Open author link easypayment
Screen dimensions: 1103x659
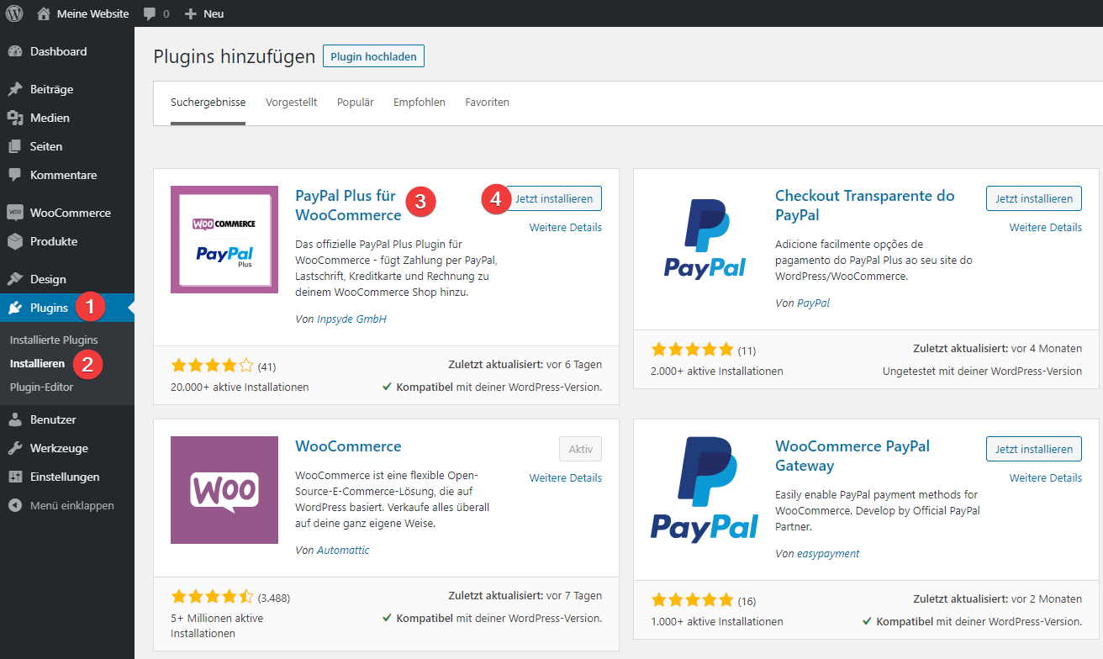(x=828, y=554)
